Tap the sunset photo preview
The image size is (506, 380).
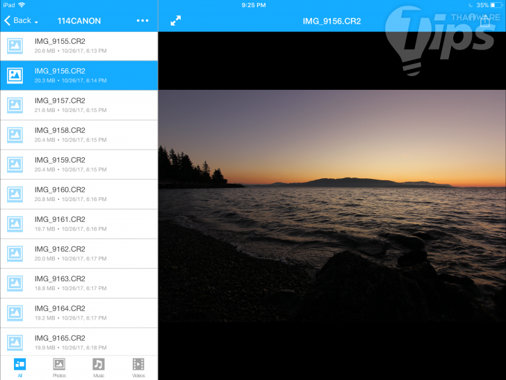tap(332, 206)
